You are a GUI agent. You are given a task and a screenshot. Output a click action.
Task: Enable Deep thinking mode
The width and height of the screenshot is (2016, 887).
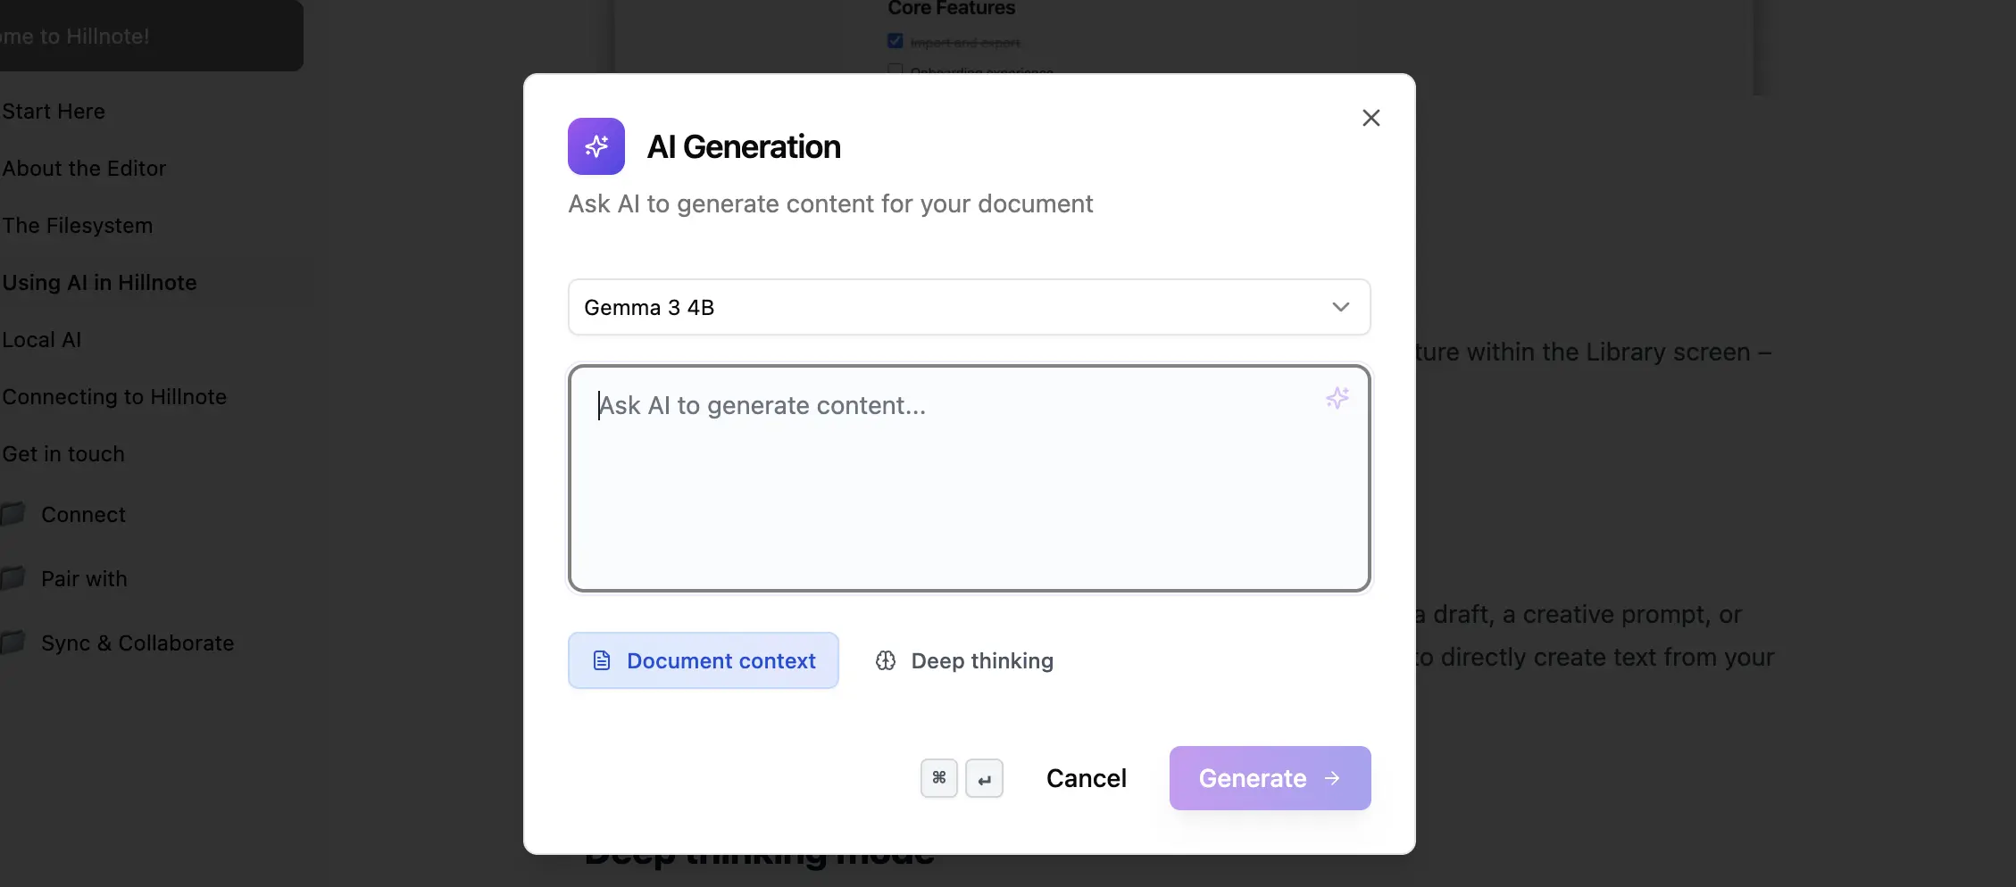[964, 660]
